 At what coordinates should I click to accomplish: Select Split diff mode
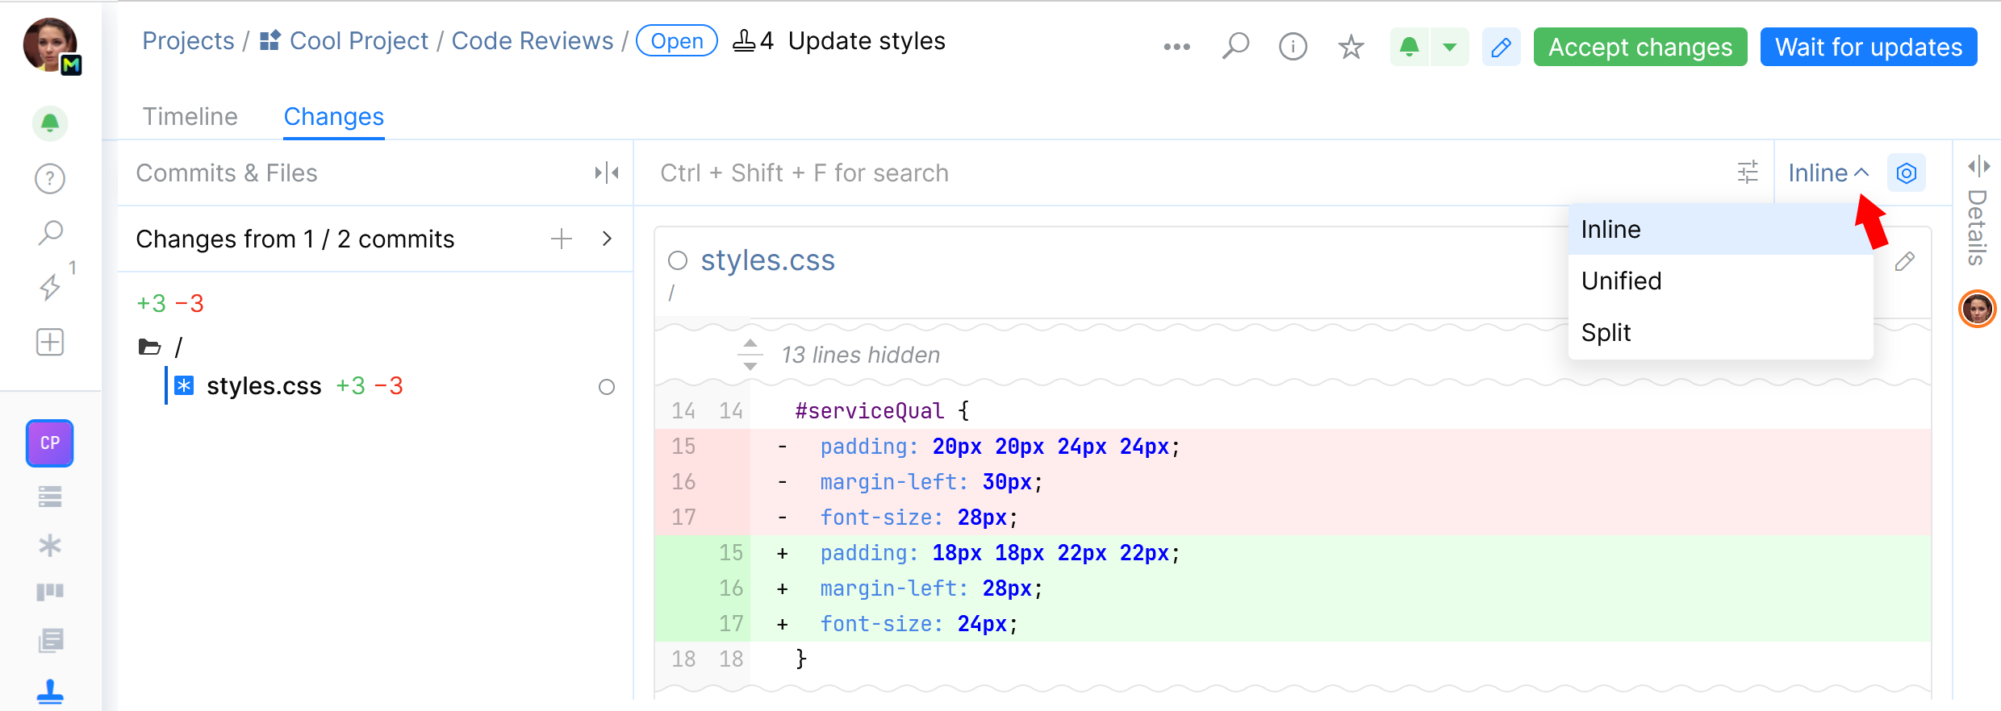tap(1606, 332)
